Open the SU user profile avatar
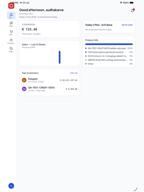The height and width of the screenshot is (192, 144). click(11, 186)
